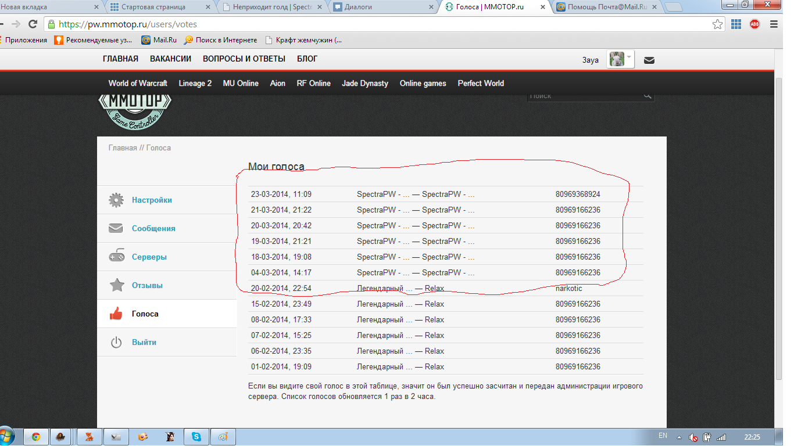Open the ВОПРОСЫ И ОТВЕТЫ menu item

(244, 59)
